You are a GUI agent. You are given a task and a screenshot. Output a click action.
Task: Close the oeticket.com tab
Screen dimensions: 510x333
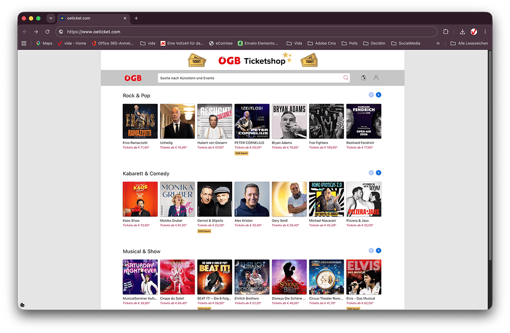[x=125, y=18]
